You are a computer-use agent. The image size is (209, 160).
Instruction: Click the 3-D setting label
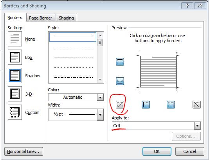pos(29,94)
